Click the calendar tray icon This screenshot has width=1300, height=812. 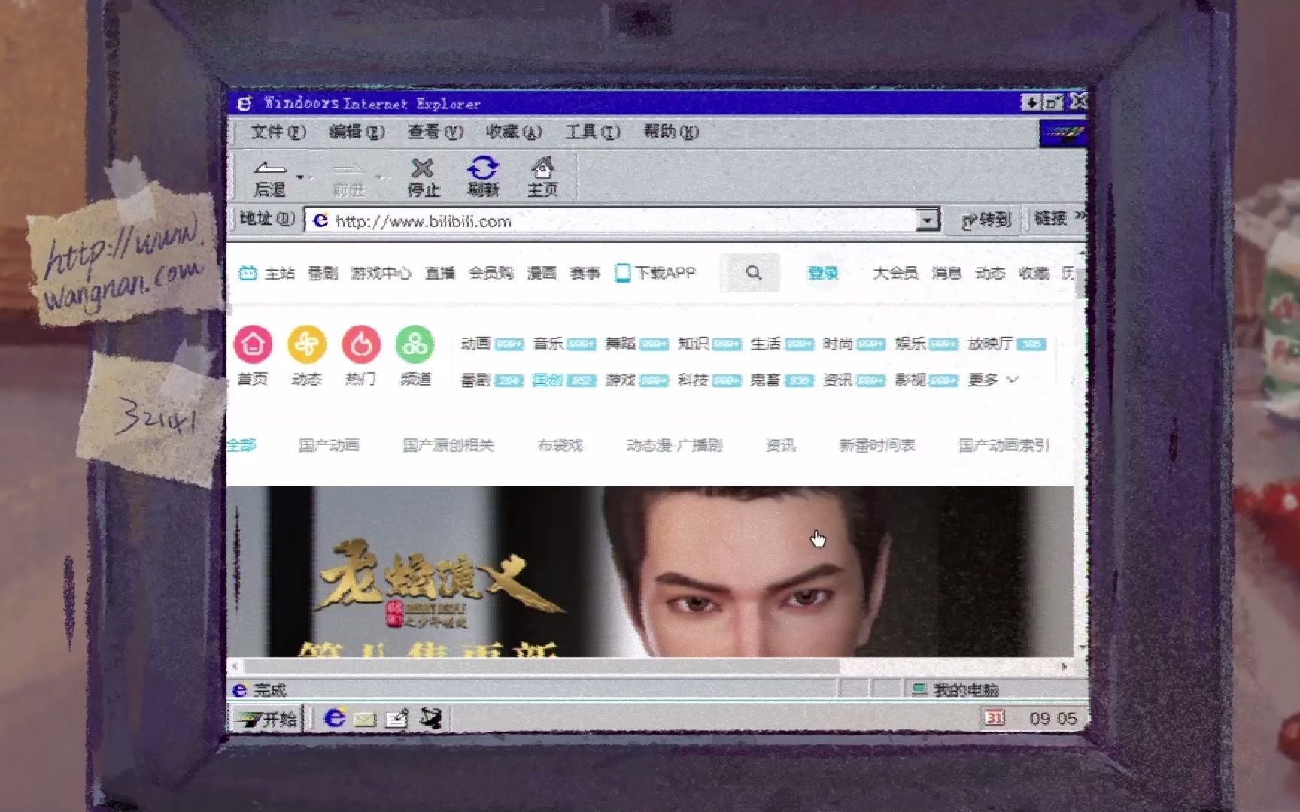(x=995, y=718)
